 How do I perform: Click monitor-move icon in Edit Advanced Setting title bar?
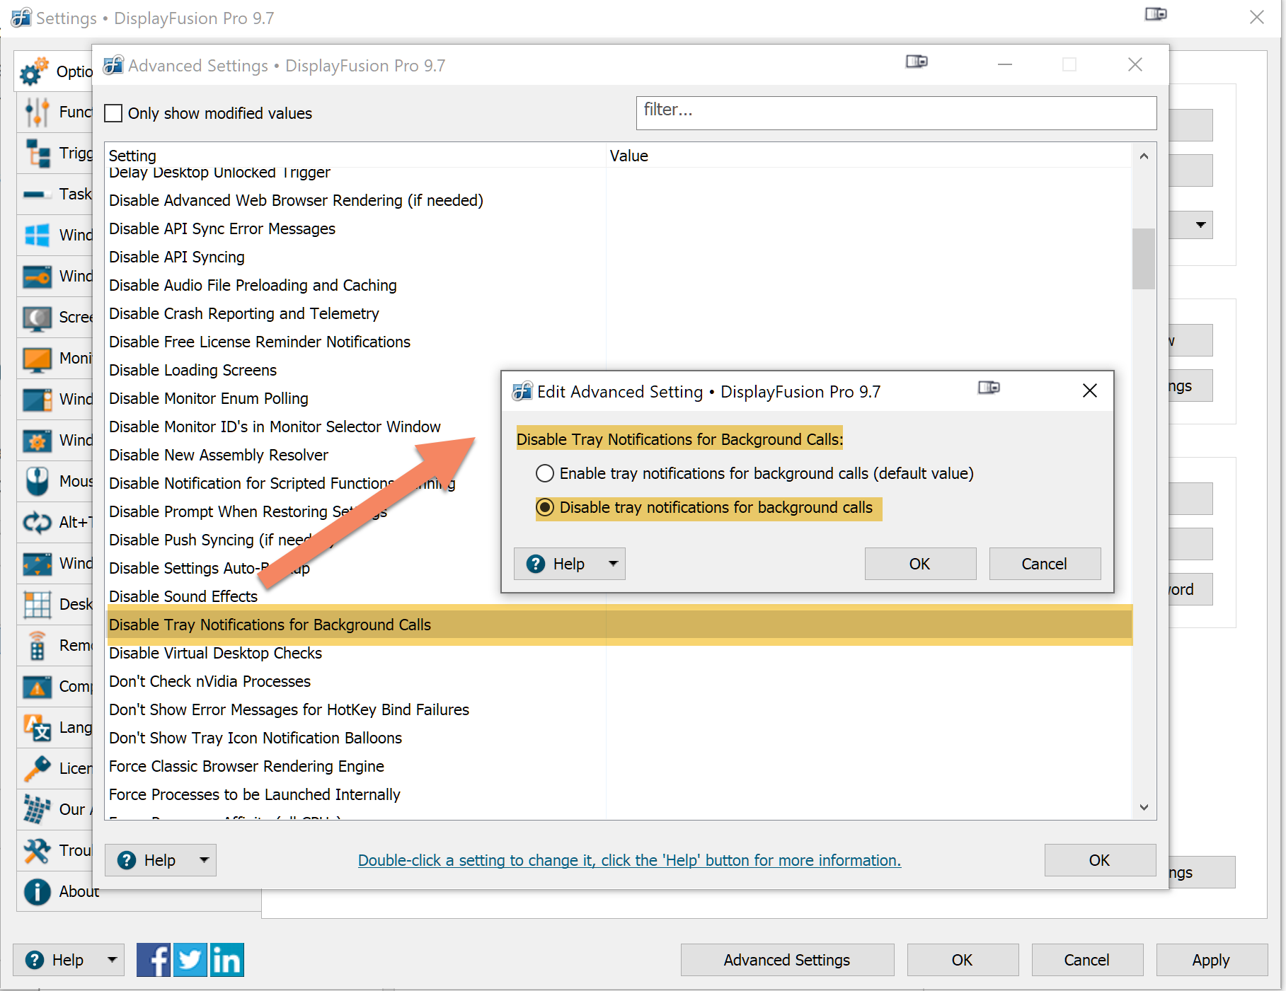click(x=989, y=388)
